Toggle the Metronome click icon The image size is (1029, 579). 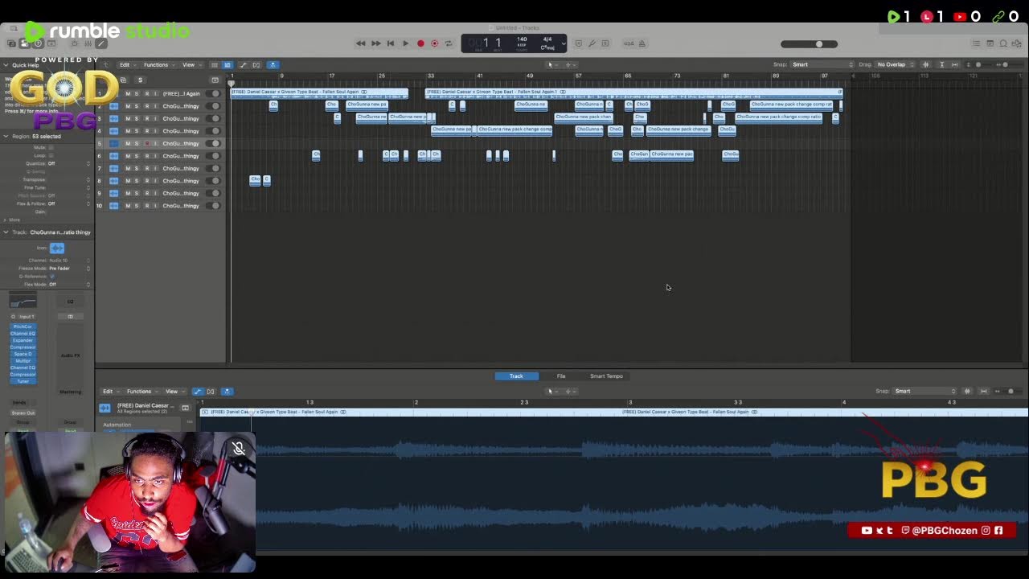(642, 43)
